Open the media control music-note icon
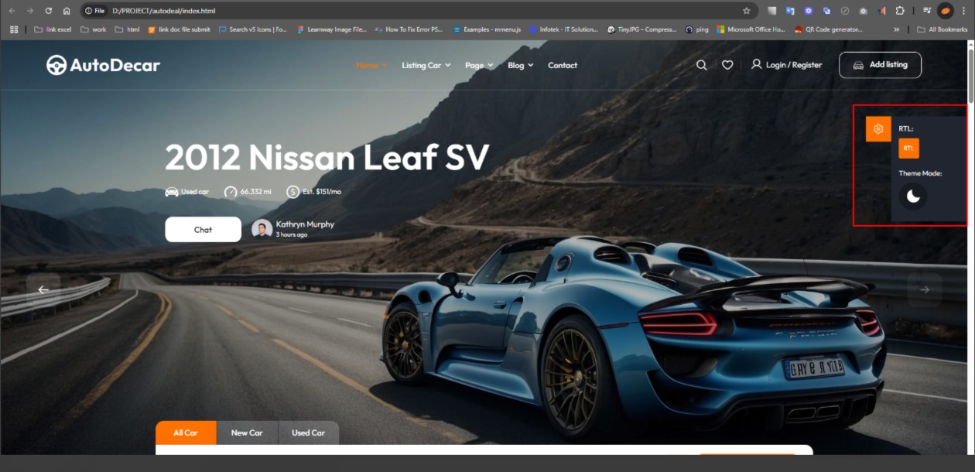975x472 pixels. (926, 11)
